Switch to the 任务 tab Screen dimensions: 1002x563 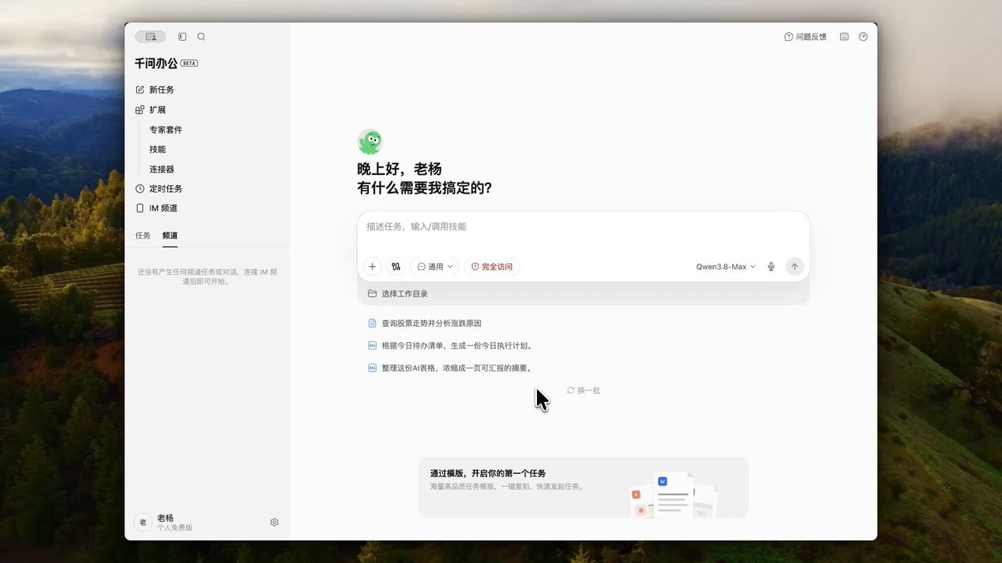143,235
